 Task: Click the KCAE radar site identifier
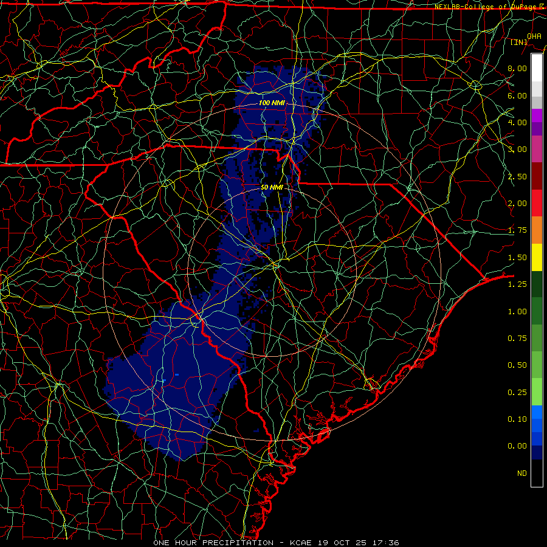[301, 543]
